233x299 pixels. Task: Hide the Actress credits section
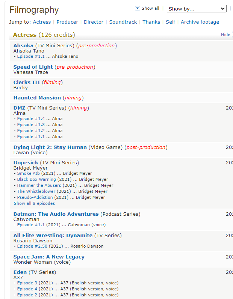(x=225, y=35)
